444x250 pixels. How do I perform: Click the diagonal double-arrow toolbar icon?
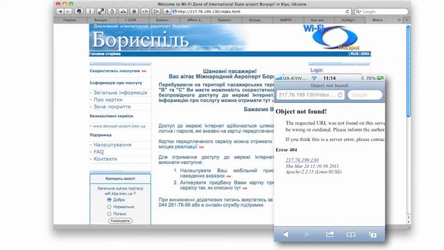point(101,12)
